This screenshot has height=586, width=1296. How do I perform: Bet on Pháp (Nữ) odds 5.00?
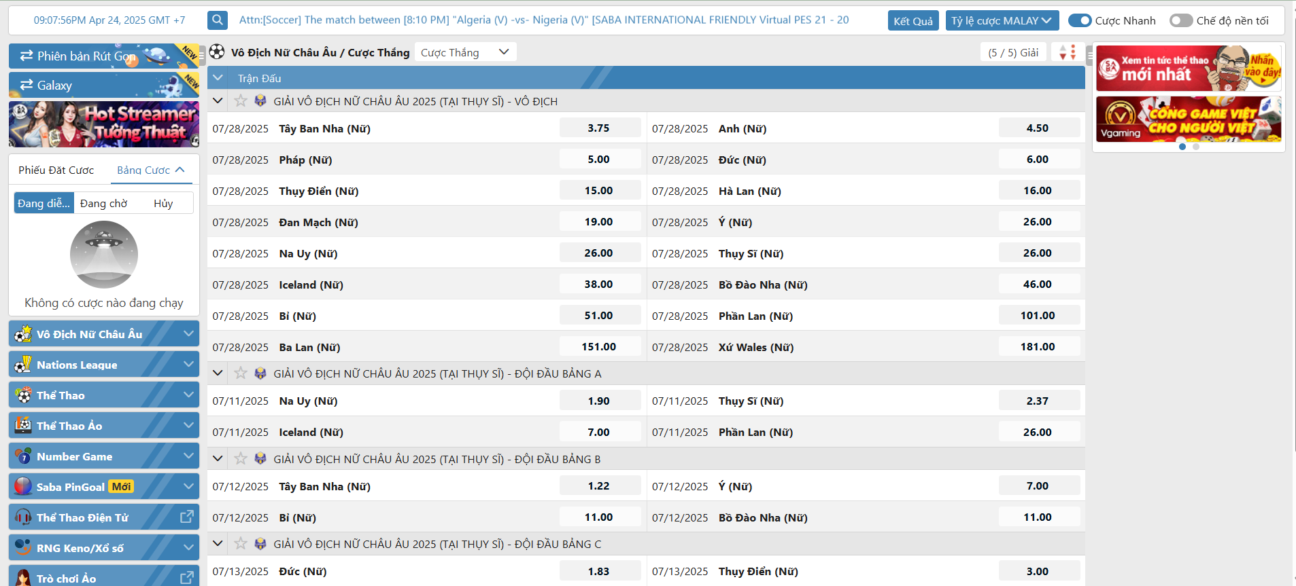pyautogui.click(x=599, y=159)
